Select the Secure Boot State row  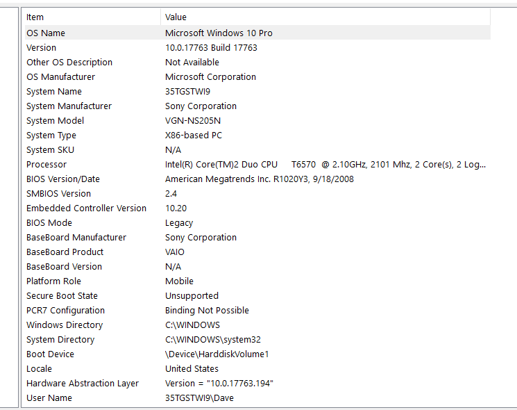(62, 295)
